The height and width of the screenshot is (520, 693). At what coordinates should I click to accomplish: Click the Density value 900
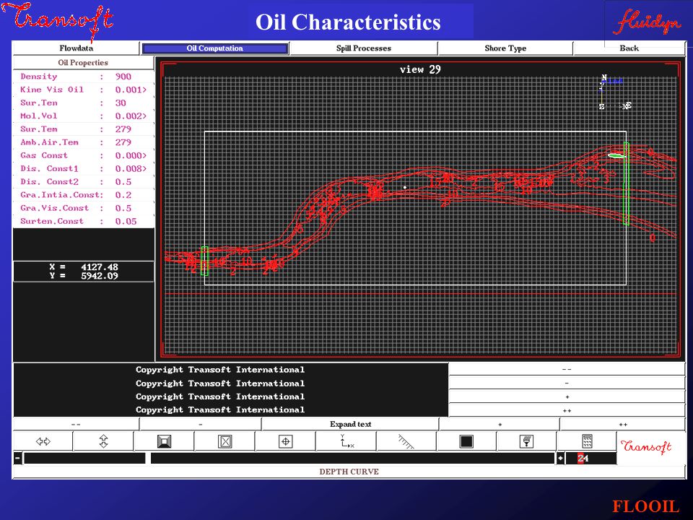tap(123, 77)
